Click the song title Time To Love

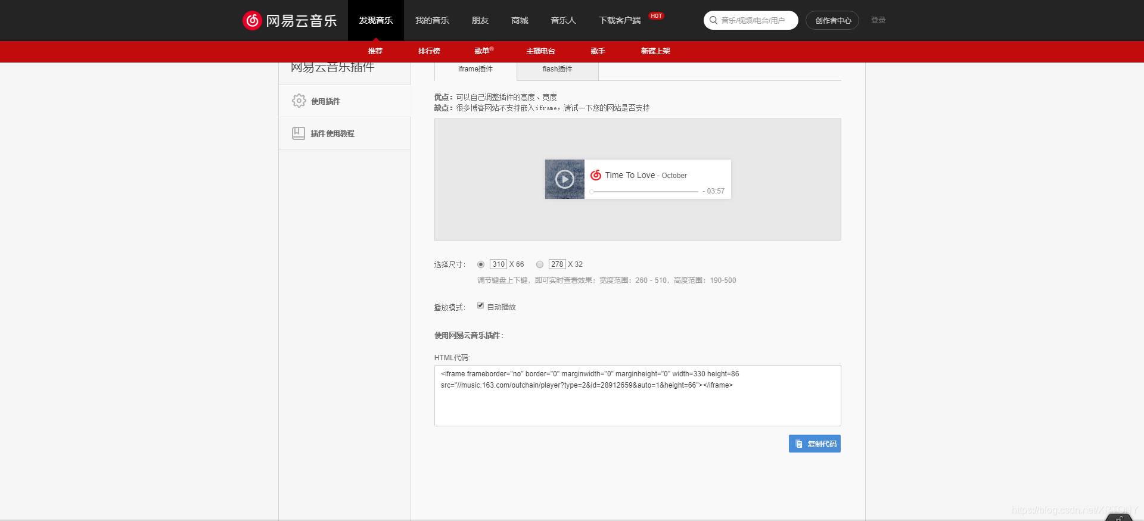click(630, 175)
